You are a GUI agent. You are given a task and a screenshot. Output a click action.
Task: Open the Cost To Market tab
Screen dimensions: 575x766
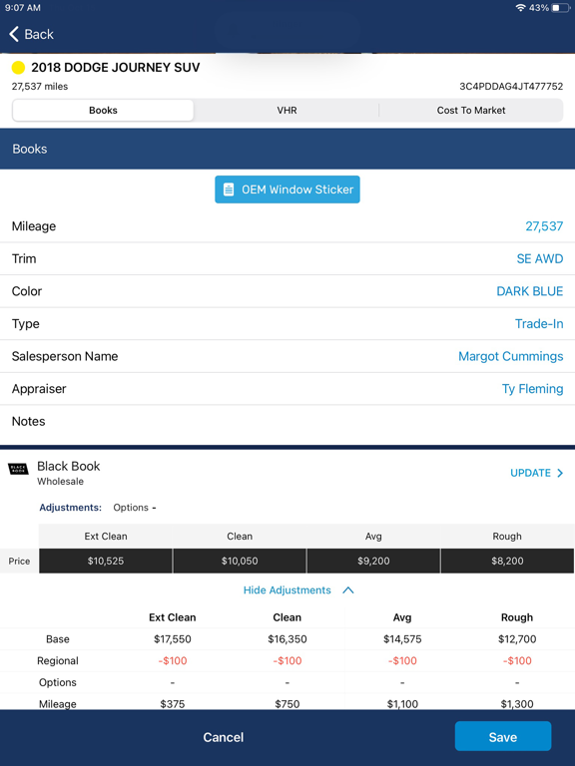[471, 111]
